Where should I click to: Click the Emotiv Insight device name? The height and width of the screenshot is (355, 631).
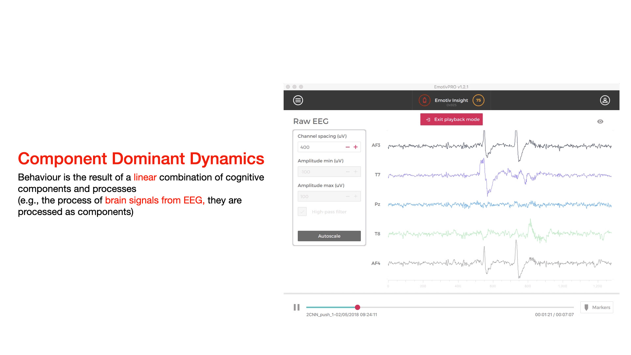[451, 100]
